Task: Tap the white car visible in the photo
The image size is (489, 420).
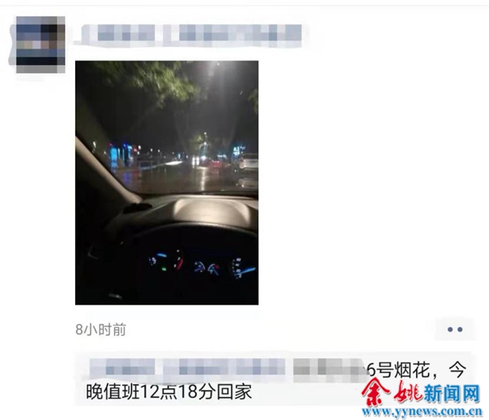Action: (x=249, y=162)
